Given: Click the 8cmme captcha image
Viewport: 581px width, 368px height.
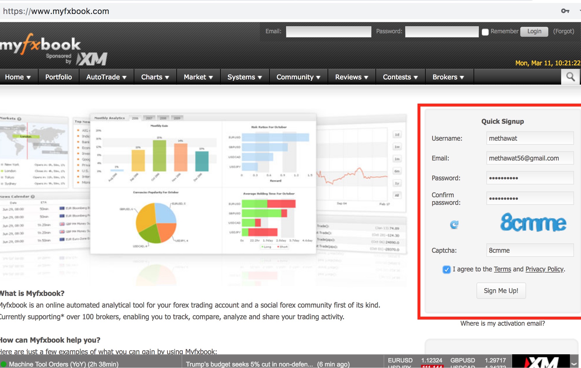Looking at the screenshot, I should pos(533,223).
